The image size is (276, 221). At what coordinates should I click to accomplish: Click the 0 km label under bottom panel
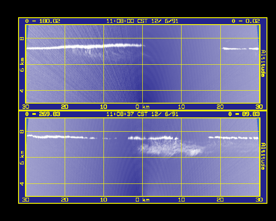[x=142, y=200]
